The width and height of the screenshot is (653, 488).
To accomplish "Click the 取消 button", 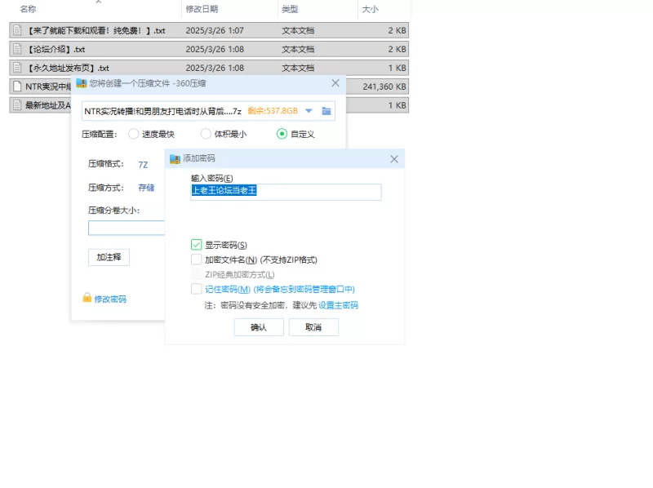I will pos(313,327).
